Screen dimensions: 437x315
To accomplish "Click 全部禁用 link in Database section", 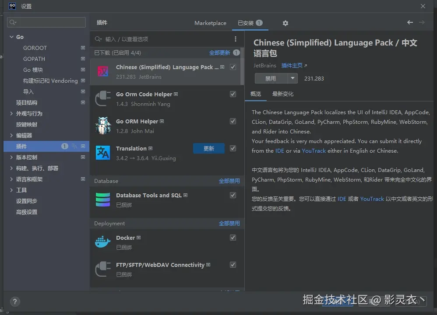I will [x=229, y=181].
